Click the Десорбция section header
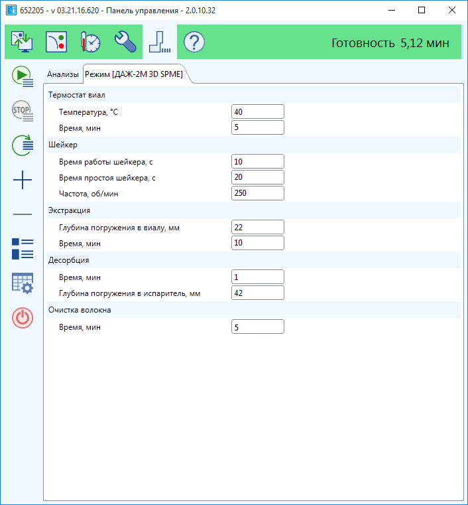Image resolution: width=468 pixels, height=505 pixels. click(253, 260)
